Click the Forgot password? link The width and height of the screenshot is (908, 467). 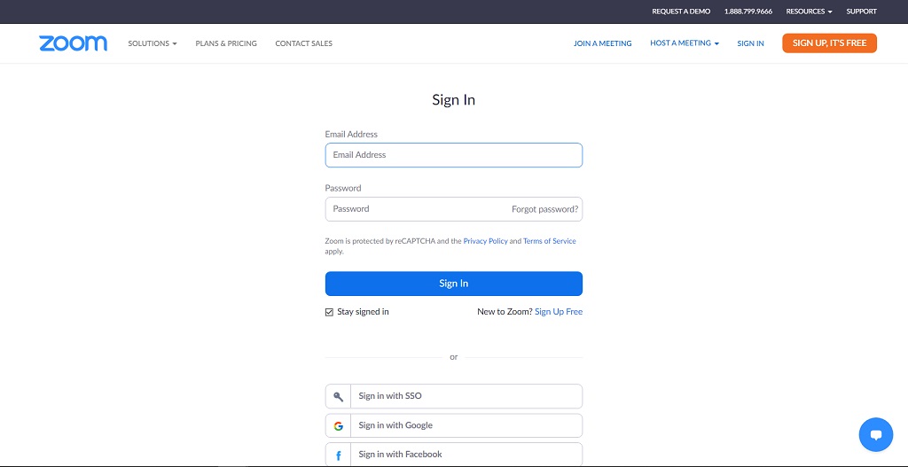545,209
